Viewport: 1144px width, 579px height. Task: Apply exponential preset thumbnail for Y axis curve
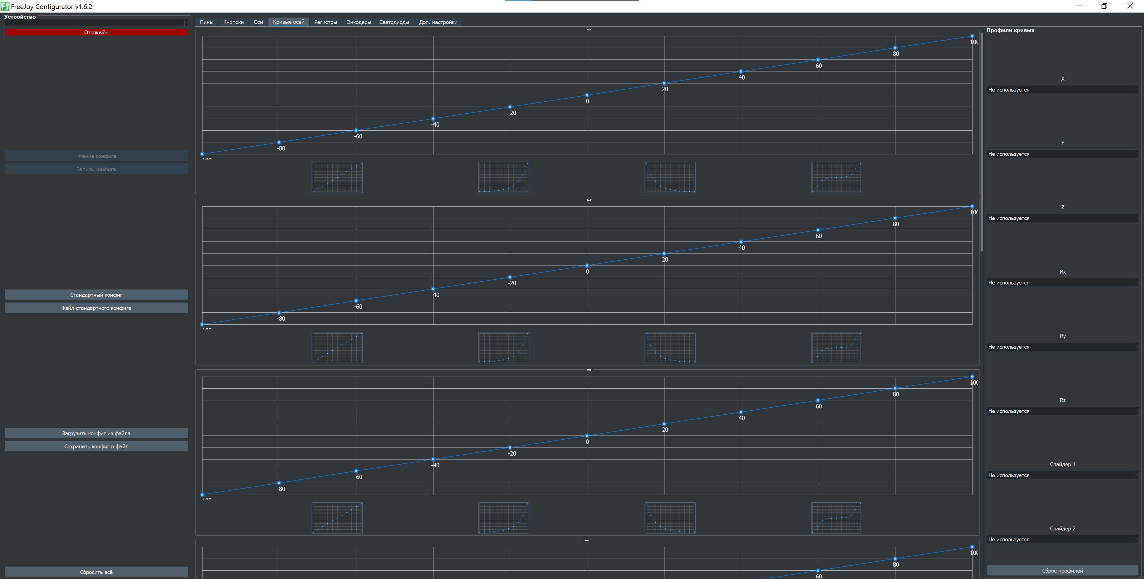tap(504, 348)
